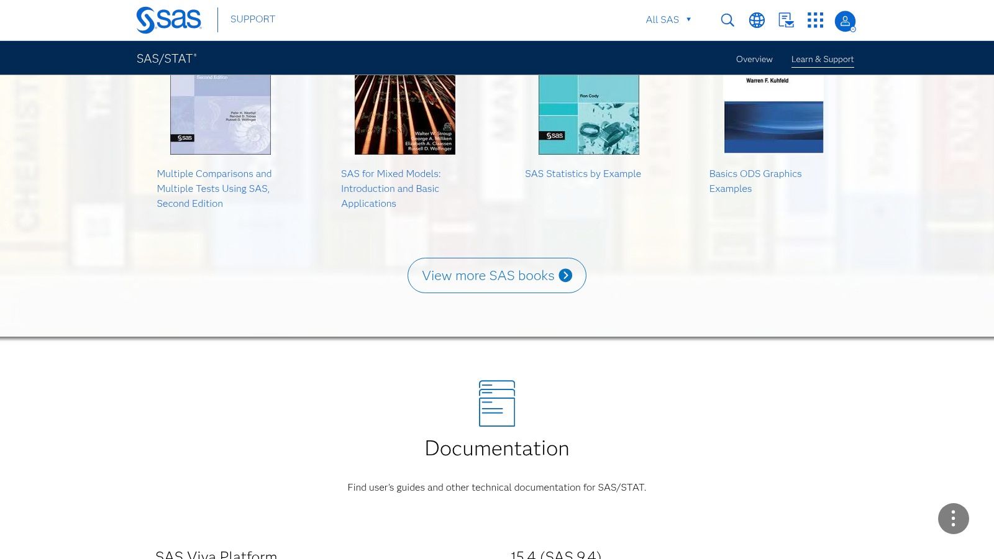The image size is (994, 559).
Task: Open SAS Statistics by Example title link
Action: pos(583,174)
